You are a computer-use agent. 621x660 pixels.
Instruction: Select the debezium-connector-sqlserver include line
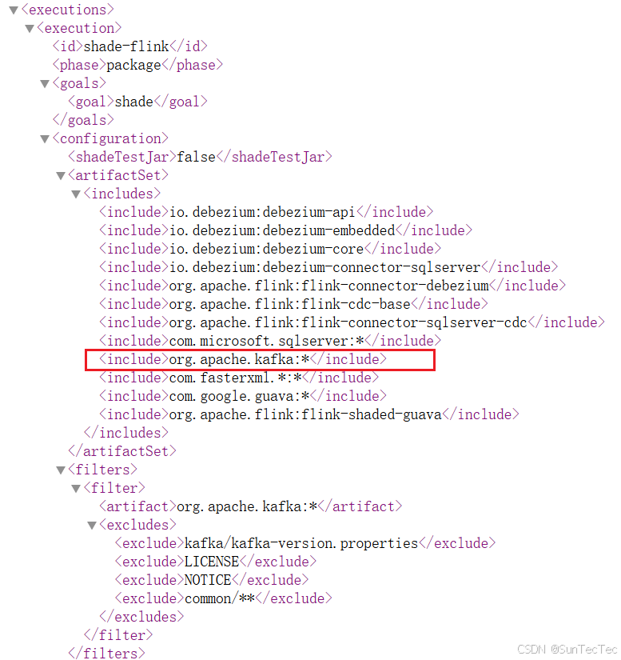click(x=328, y=267)
